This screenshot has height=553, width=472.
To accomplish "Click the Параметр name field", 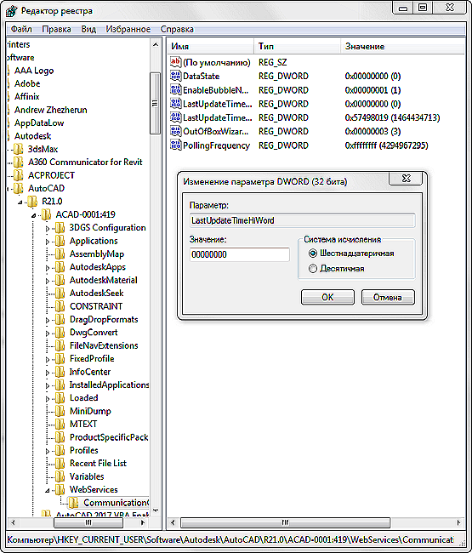I will pos(302,220).
